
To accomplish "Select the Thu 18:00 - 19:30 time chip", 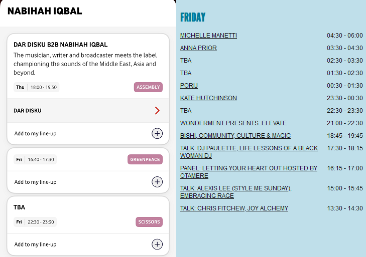I will click(x=37, y=87).
